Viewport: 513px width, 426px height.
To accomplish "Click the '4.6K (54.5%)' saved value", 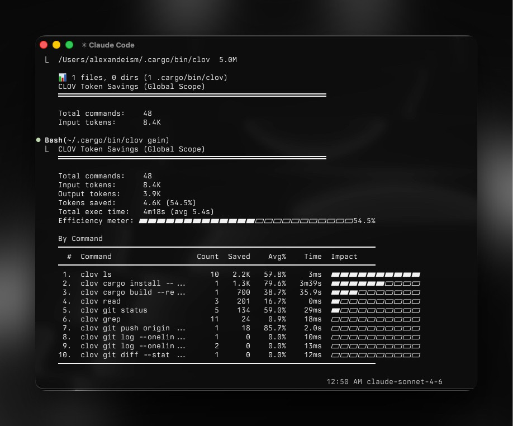I will [169, 203].
